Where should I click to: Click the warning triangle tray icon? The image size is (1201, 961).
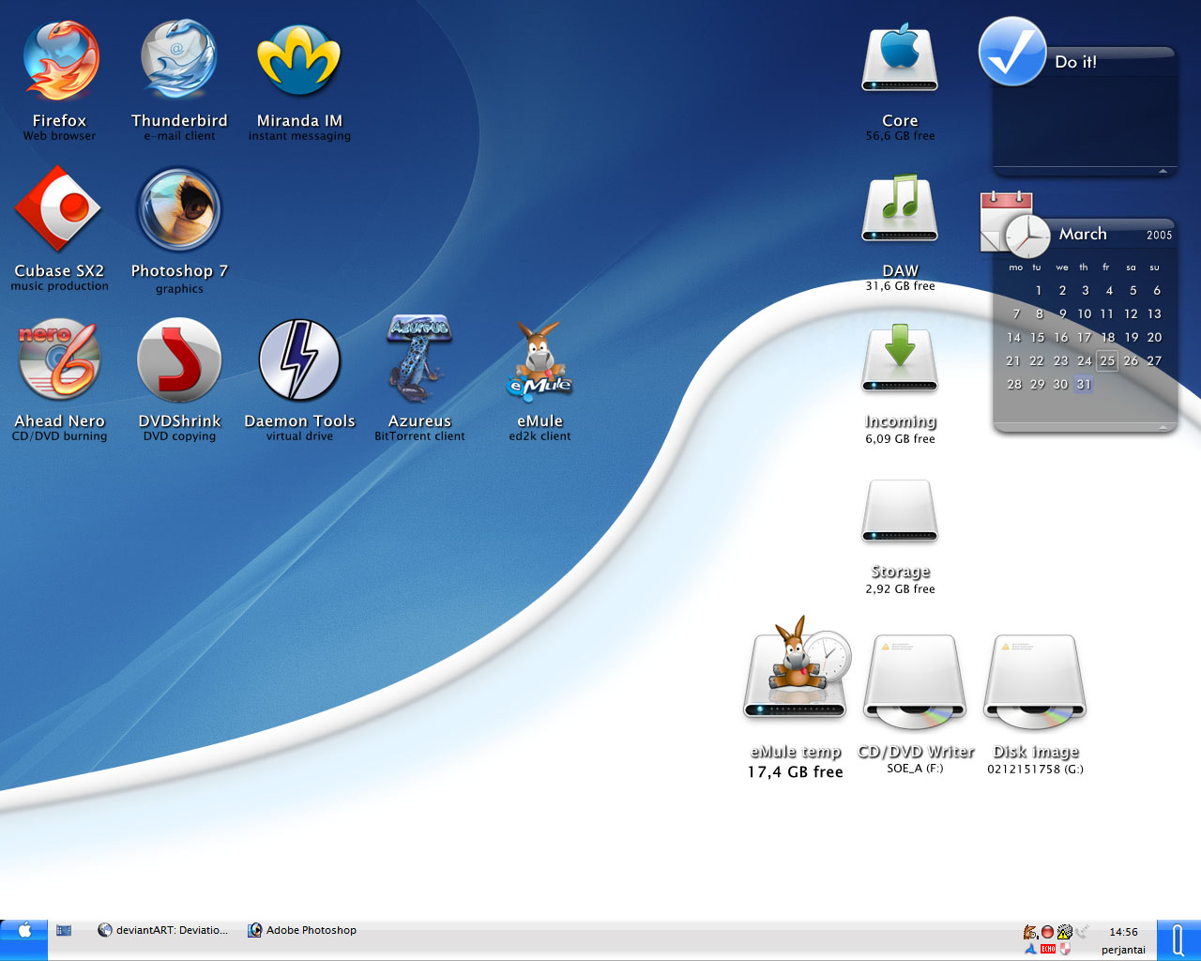(1064, 932)
